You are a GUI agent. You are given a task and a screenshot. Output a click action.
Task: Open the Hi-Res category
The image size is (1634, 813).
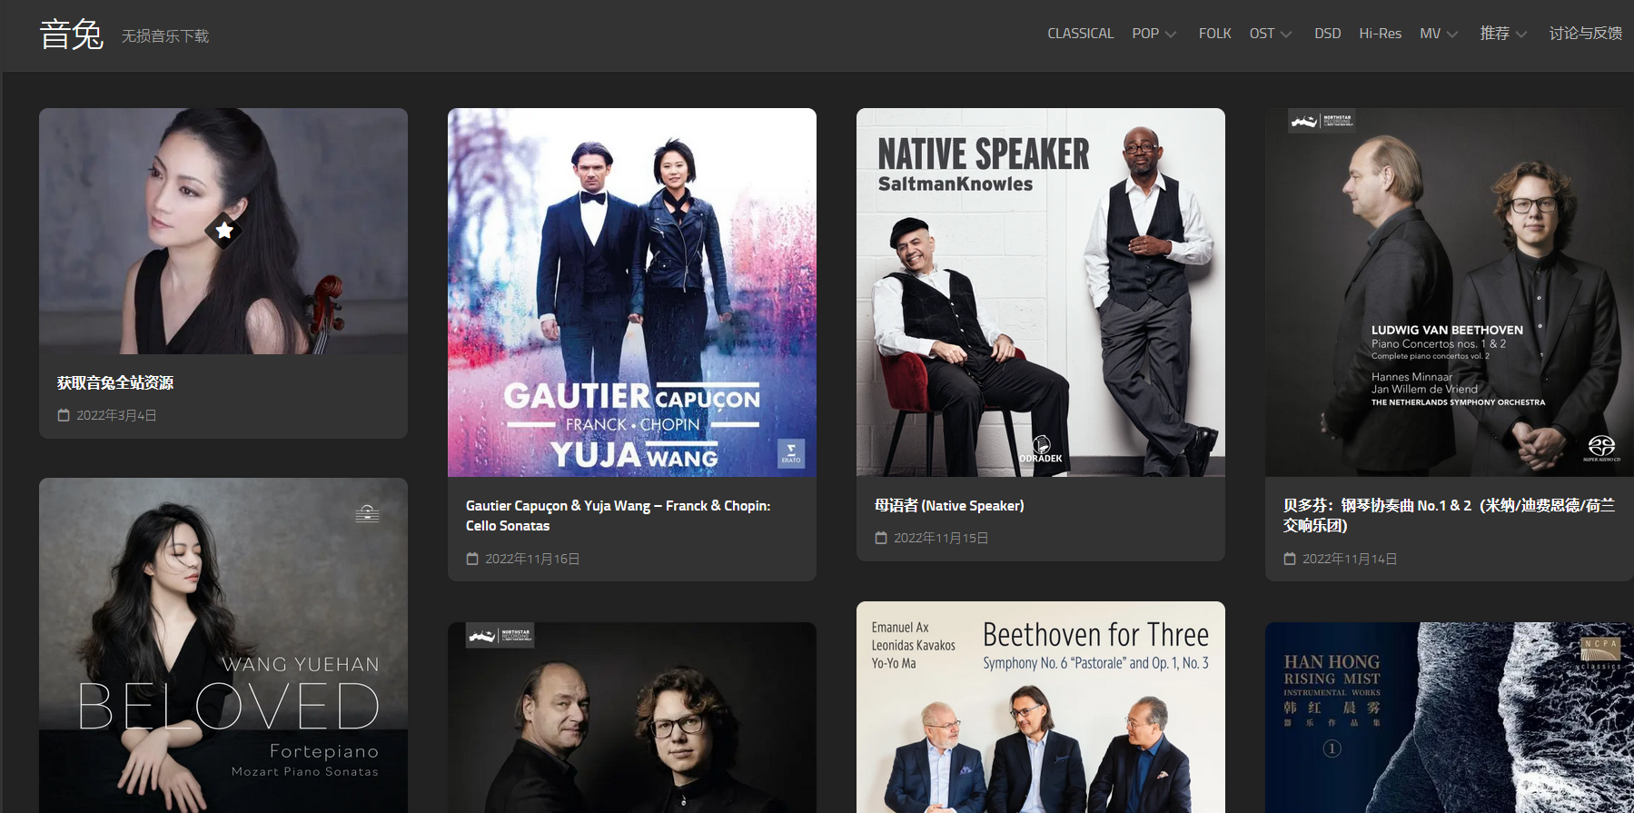(1380, 34)
